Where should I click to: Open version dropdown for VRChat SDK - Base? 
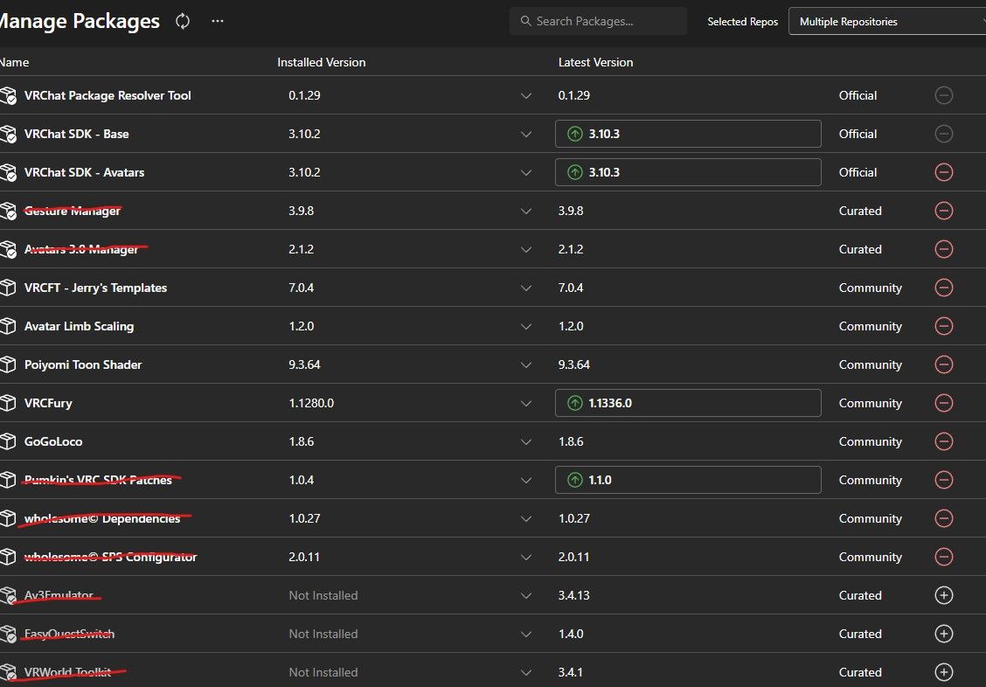click(525, 135)
